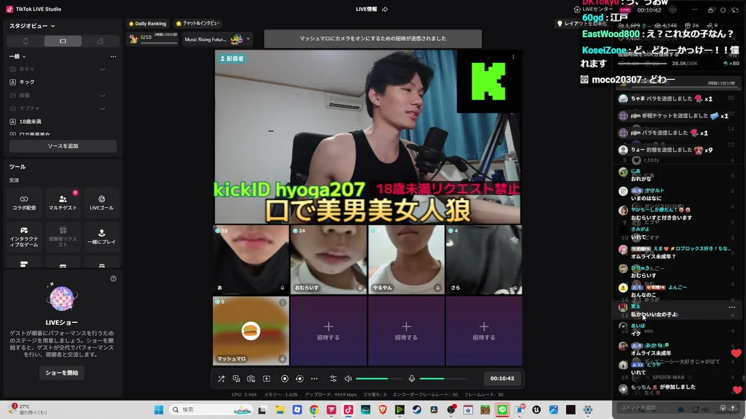Open the マルチゲスト tool
The height and width of the screenshot is (419, 746).
(x=63, y=203)
